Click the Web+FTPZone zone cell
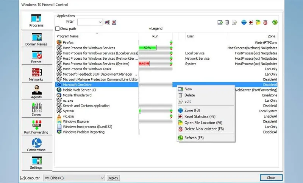The height and width of the screenshot is (183, 303). (x=266, y=43)
